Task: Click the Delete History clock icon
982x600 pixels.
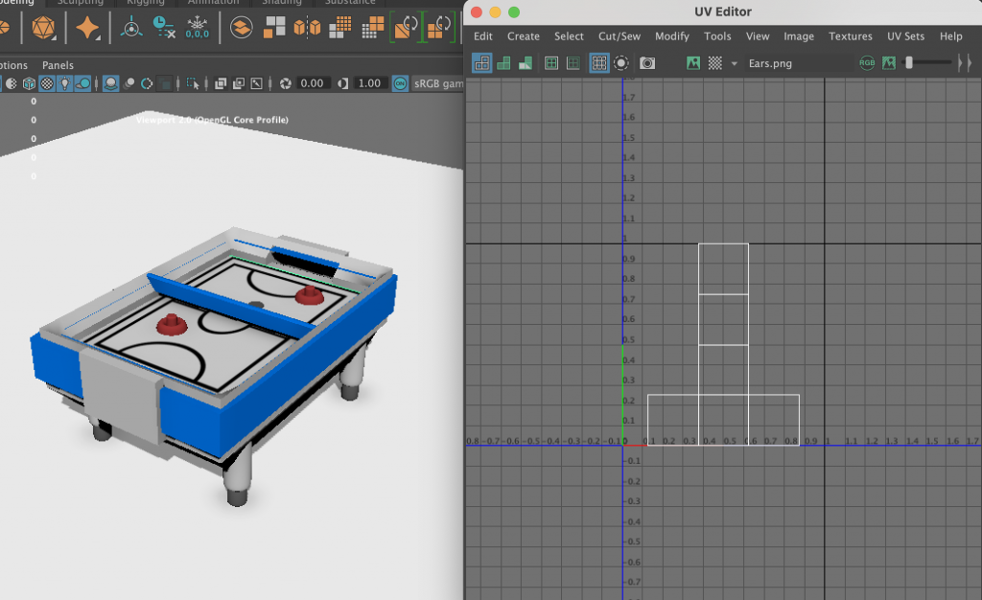Action: click(x=164, y=27)
